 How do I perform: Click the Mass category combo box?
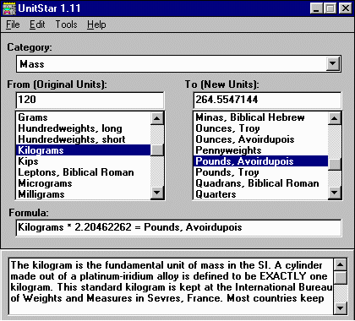[178, 64]
